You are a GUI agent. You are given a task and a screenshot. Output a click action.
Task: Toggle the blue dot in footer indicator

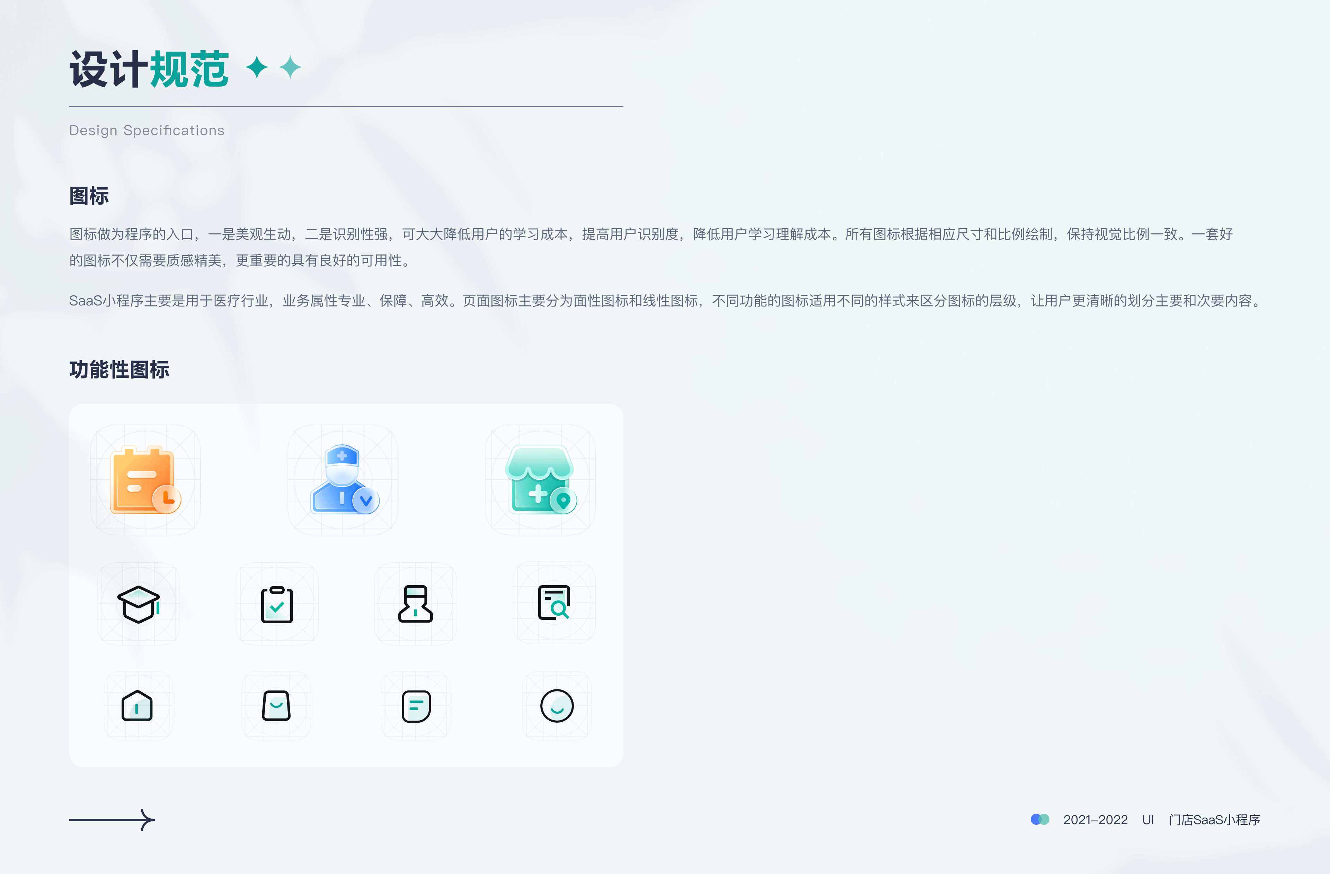coord(1036,819)
